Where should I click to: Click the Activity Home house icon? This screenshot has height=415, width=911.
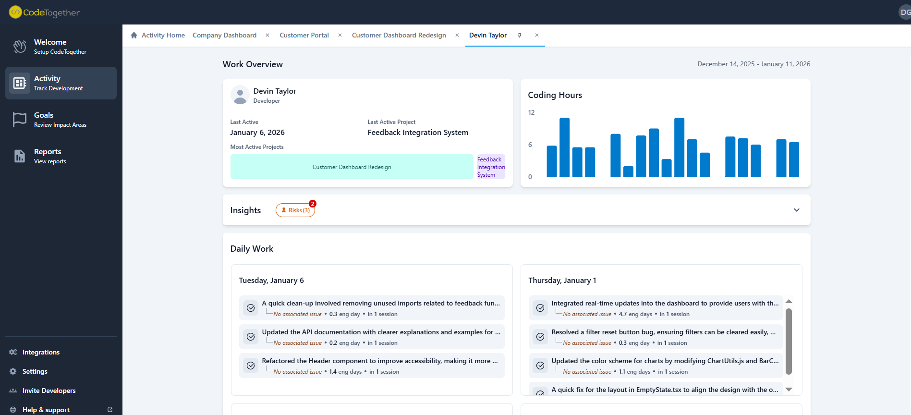pos(134,35)
